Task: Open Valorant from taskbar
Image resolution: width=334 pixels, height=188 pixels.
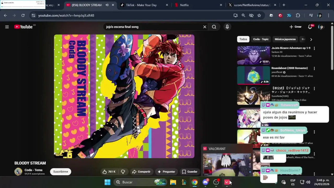Action: tap(227, 182)
